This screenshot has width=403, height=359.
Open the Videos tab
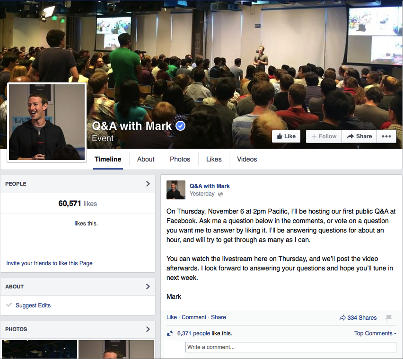point(247,159)
